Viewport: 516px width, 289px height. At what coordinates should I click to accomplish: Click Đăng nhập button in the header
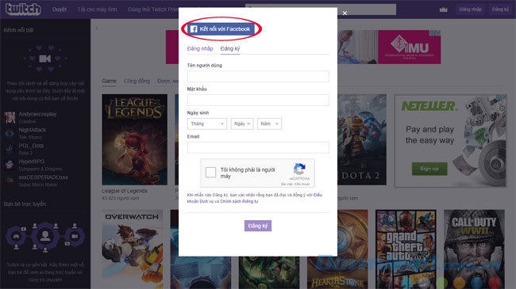pos(470,10)
